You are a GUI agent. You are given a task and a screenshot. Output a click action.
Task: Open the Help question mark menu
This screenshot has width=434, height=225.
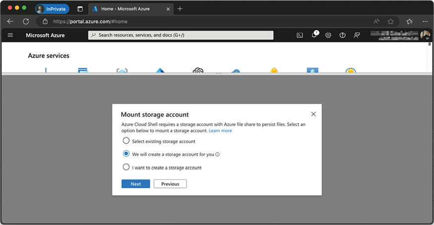click(342, 35)
